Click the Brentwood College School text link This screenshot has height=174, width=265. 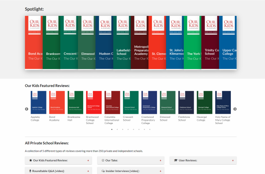92,120
